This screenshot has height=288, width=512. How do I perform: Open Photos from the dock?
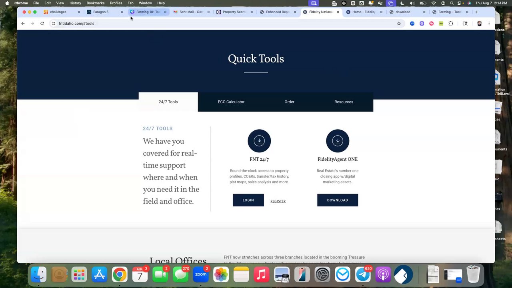pyautogui.click(x=221, y=275)
